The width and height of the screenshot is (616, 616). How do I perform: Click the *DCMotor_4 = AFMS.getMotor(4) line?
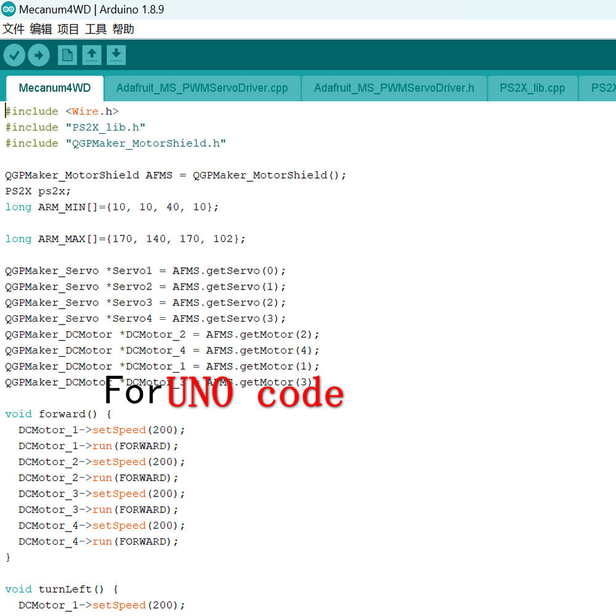tap(162, 351)
